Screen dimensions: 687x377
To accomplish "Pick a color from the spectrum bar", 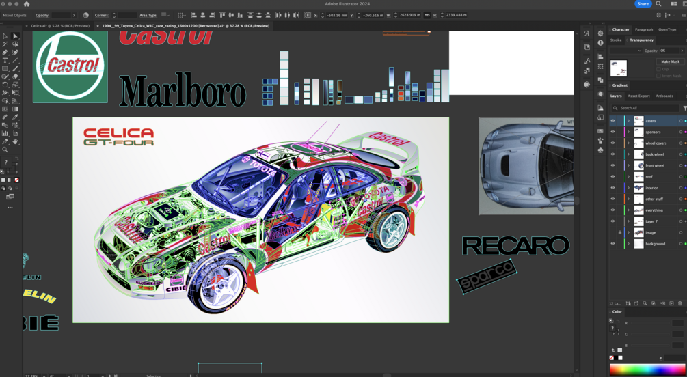I will click(x=647, y=370).
